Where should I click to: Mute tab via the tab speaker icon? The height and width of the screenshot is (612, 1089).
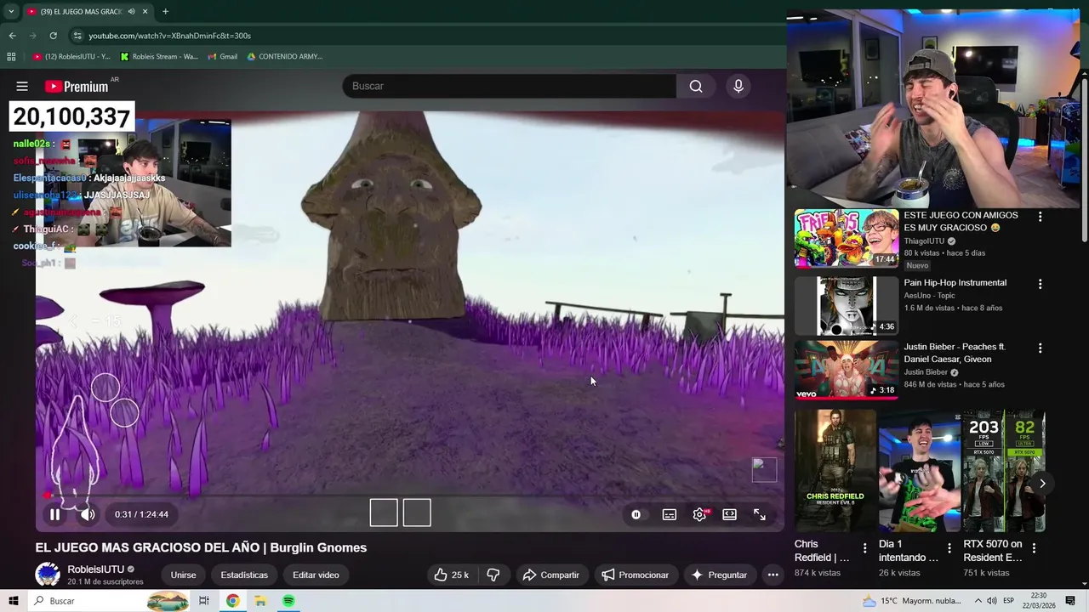pyautogui.click(x=132, y=11)
